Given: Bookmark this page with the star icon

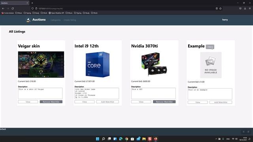Looking at the screenshot, I should tap(221, 8).
